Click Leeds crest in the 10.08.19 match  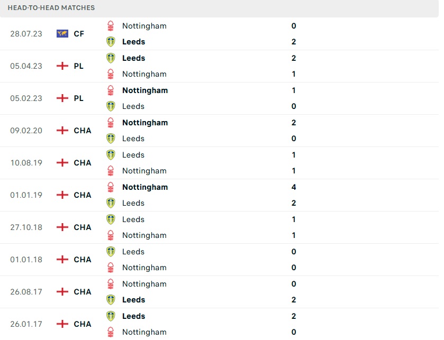(111, 155)
